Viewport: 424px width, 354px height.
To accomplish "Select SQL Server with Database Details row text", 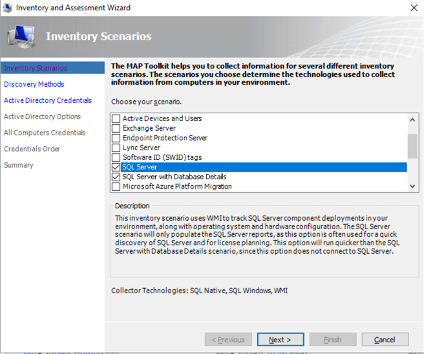I will click(175, 177).
